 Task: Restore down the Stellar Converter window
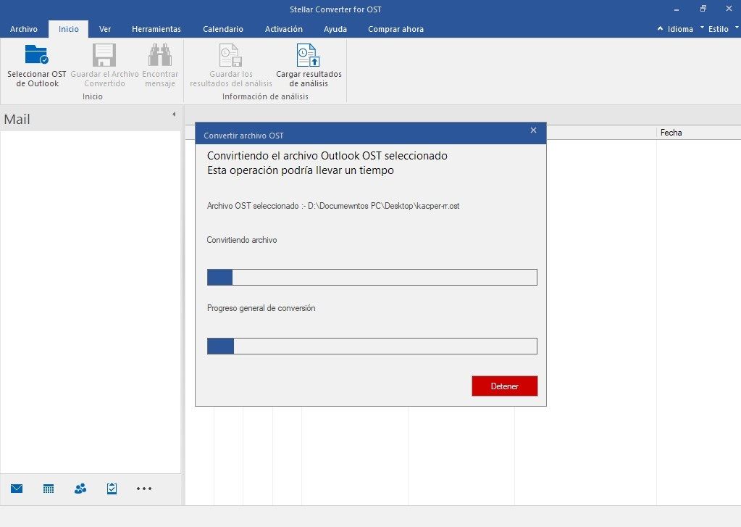point(703,9)
